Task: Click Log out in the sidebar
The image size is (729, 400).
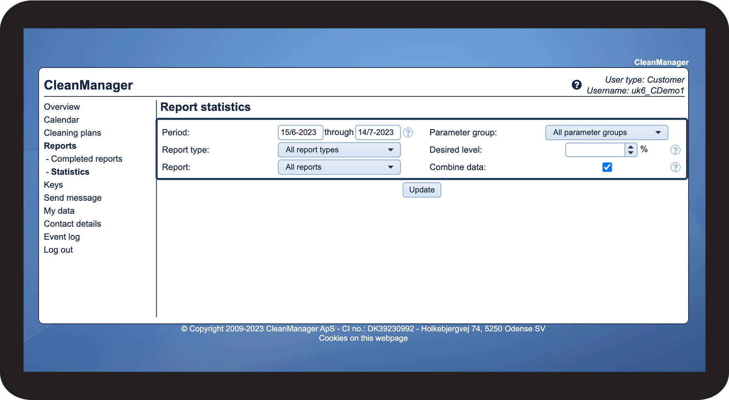Action: click(x=58, y=250)
